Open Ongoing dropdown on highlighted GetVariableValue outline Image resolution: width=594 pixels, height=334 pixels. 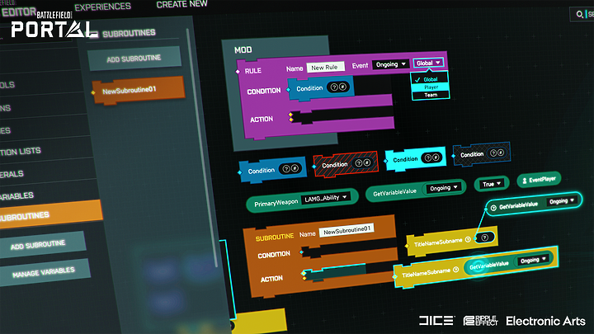point(562,201)
